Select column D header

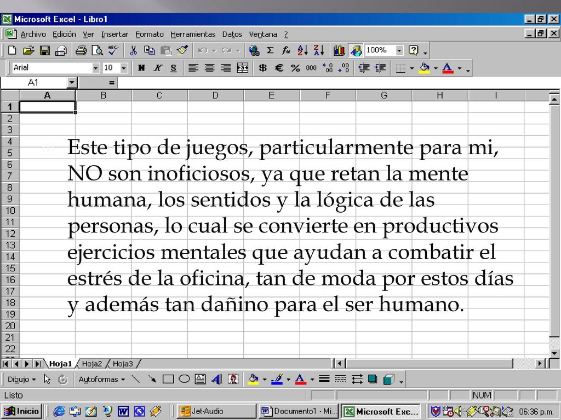[x=215, y=95]
